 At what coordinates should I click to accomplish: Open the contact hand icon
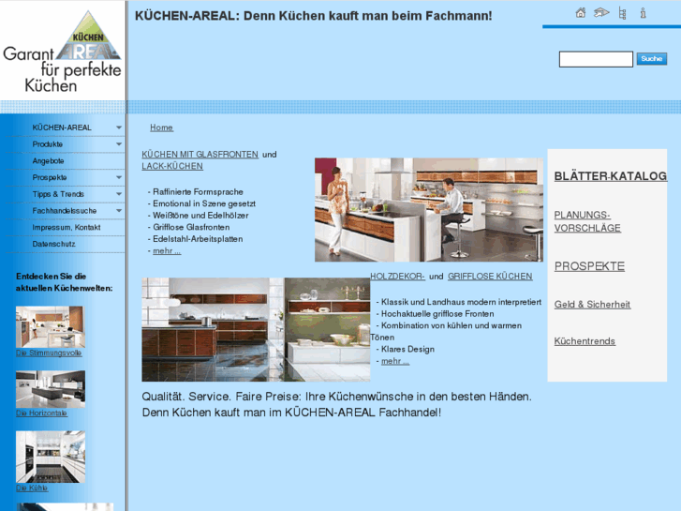(x=601, y=13)
